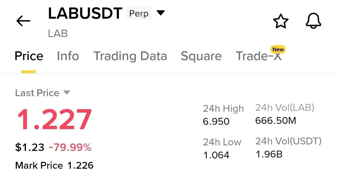Tap the 24h Vol(LAB) 666.50M figure
The width and height of the screenshot is (337, 183).
(x=276, y=121)
